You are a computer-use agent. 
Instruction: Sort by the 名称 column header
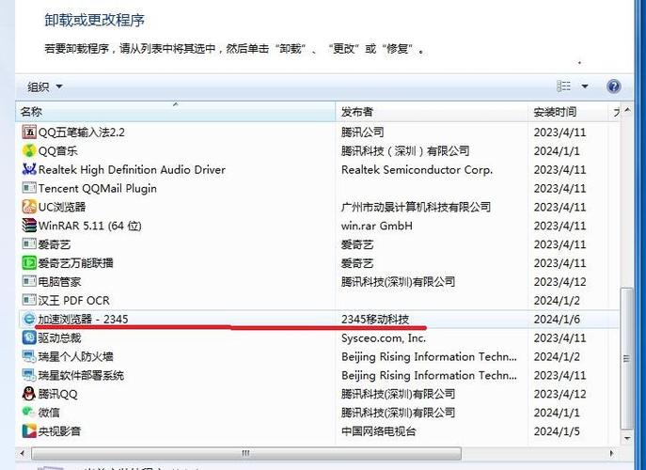[176, 112]
